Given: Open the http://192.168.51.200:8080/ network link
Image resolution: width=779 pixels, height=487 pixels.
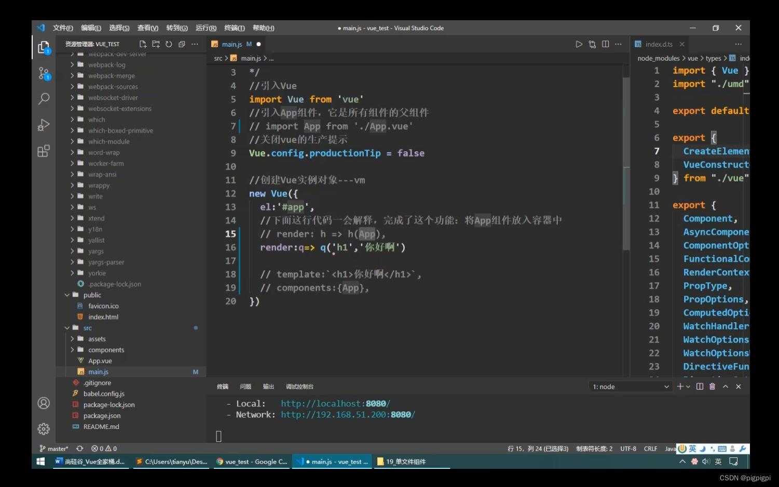Looking at the screenshot, I should 348,414.
